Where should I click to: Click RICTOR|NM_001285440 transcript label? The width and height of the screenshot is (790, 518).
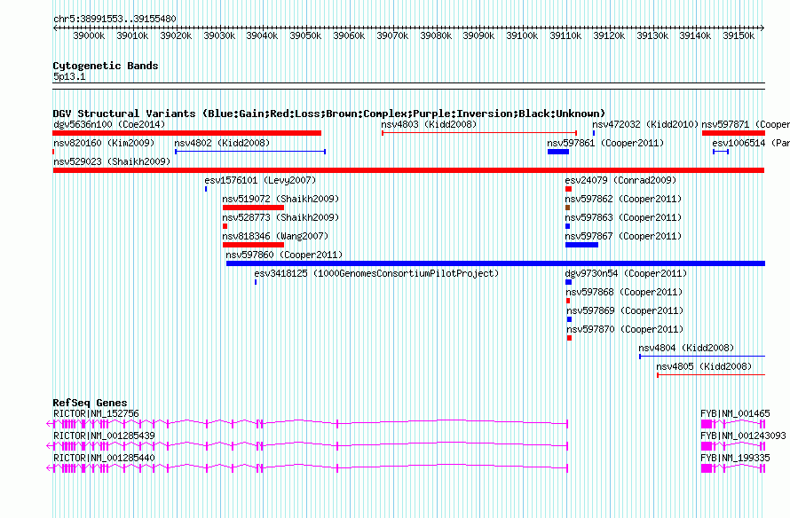click(x=104, y=458)
